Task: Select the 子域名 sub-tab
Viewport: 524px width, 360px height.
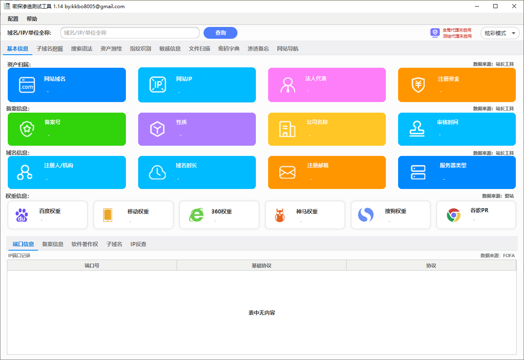Action: (114, 244)
